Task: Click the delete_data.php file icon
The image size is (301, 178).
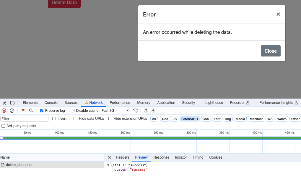Action: pyautogui.click(x=2, y=165)
